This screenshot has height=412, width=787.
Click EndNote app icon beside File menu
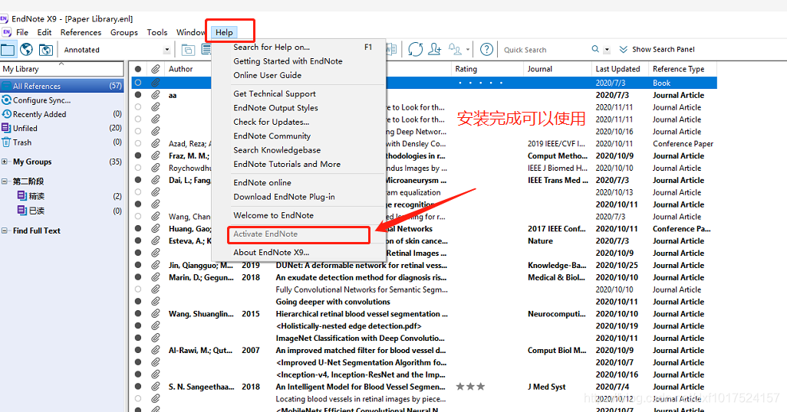coord(6,32)
